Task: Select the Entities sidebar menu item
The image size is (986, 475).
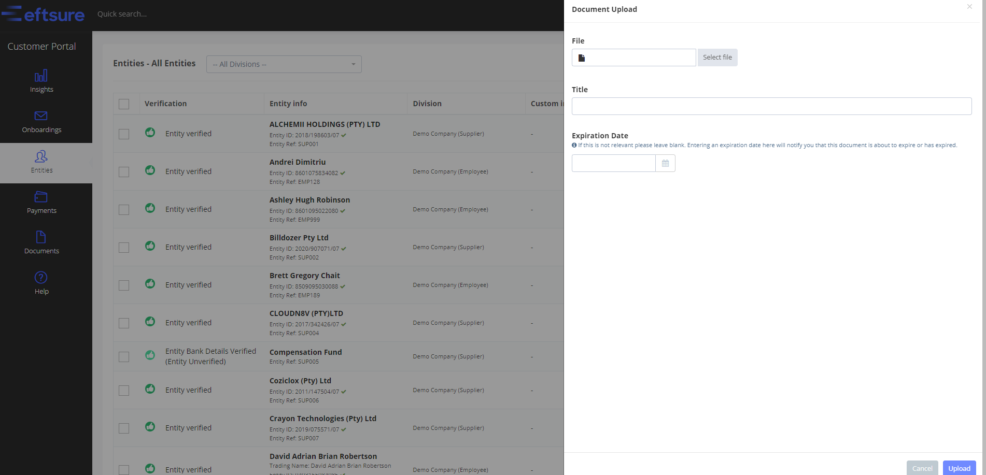Action: click(x=41, y=162)
